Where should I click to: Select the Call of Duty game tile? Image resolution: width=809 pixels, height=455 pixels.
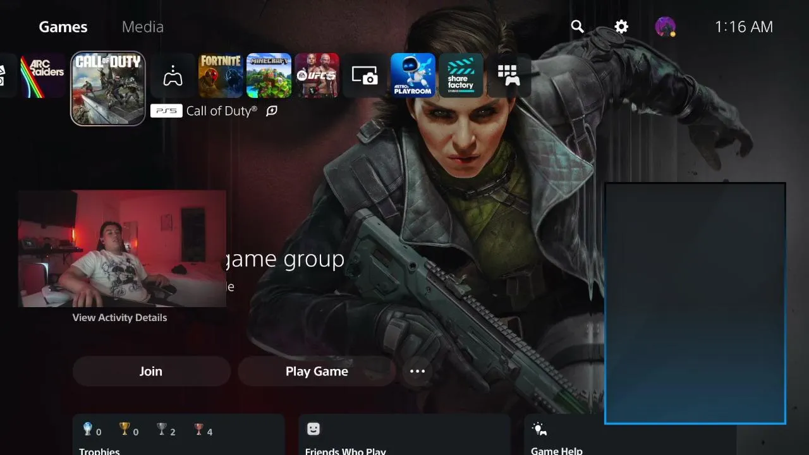click(x=108, y=88)
